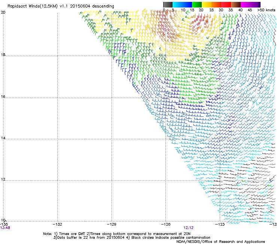Click the NOAA/NESDIS credit text
Image resolution: width=277 pixels, height=244 pixels.
tap(220, 242)
